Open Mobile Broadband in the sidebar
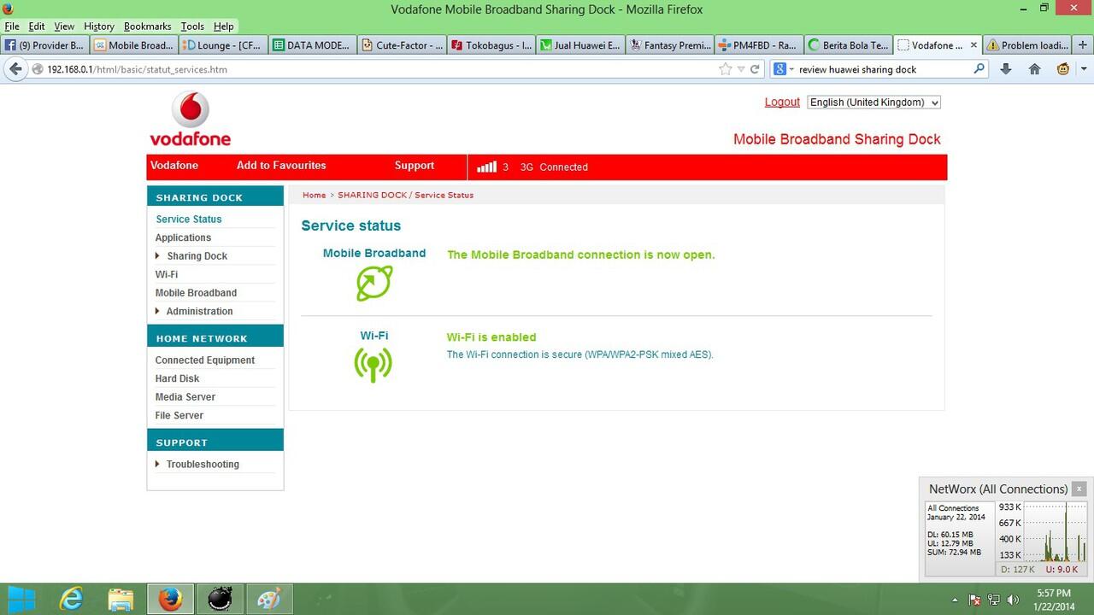The width and height of the screenshot is (1094, 615). pos(196,293)
